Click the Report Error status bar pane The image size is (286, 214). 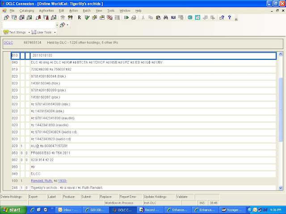tap(130, 197)
